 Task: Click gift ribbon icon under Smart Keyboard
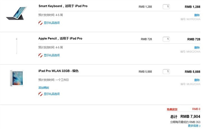(40, 23)
